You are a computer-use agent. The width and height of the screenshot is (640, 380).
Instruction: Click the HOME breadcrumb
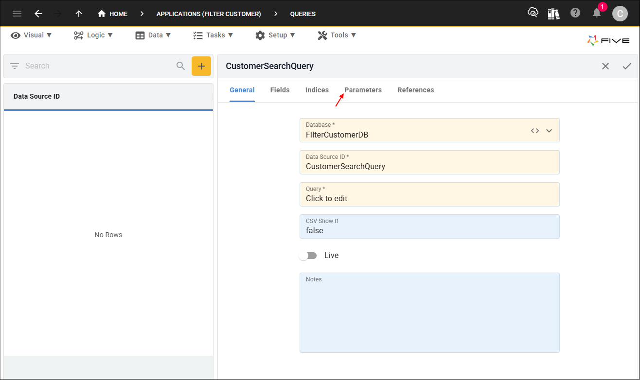pyautogui.click(x=112, y=14)
